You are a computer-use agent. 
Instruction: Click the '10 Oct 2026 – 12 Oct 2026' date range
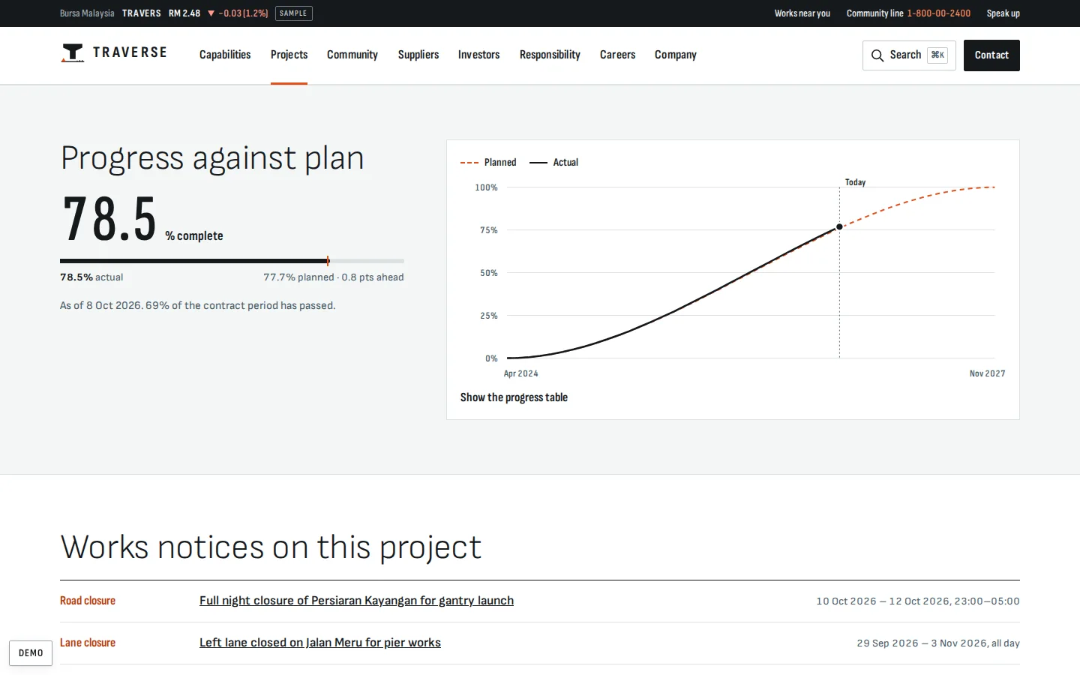[918, 601]
